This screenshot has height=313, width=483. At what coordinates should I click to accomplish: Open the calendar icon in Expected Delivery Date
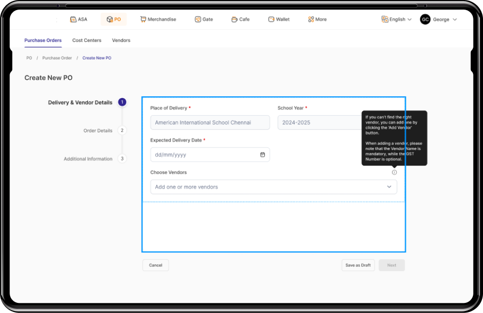262,154
